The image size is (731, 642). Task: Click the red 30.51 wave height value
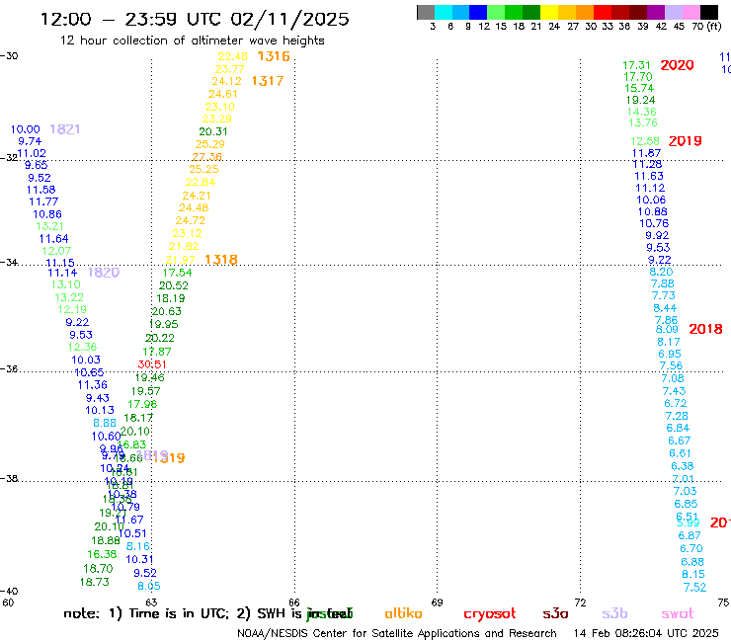pos(152,364)
